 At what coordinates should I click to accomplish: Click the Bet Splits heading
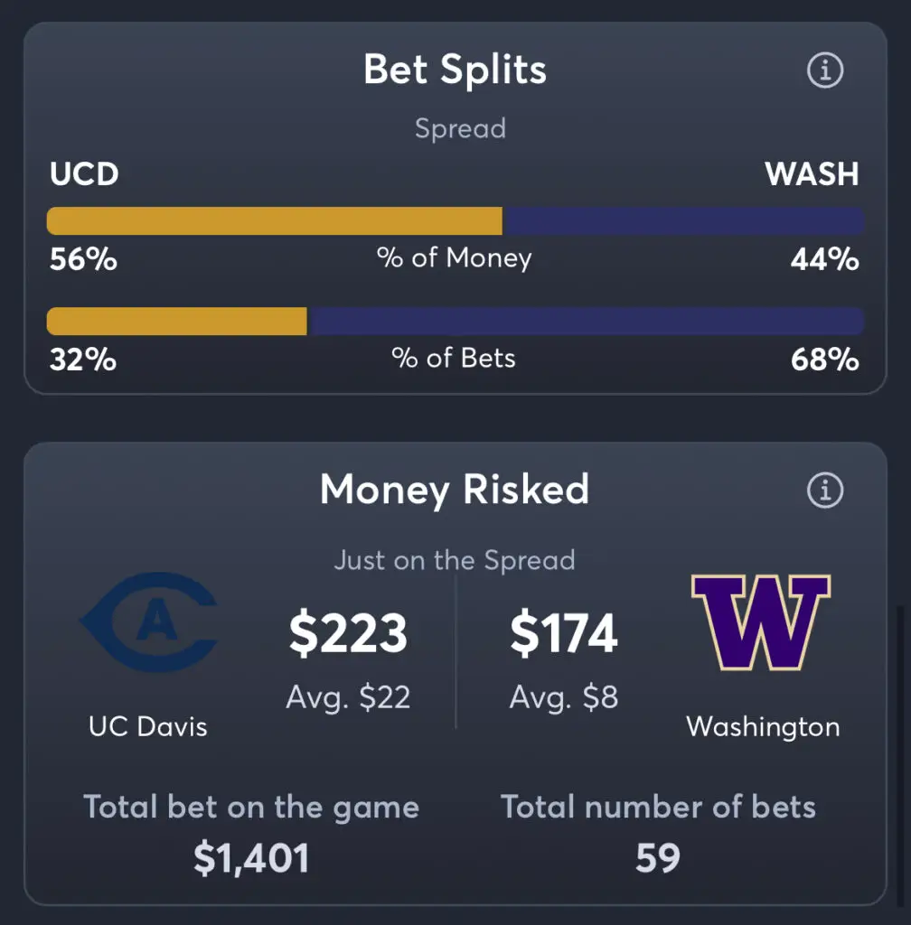[x=455, y=70]
